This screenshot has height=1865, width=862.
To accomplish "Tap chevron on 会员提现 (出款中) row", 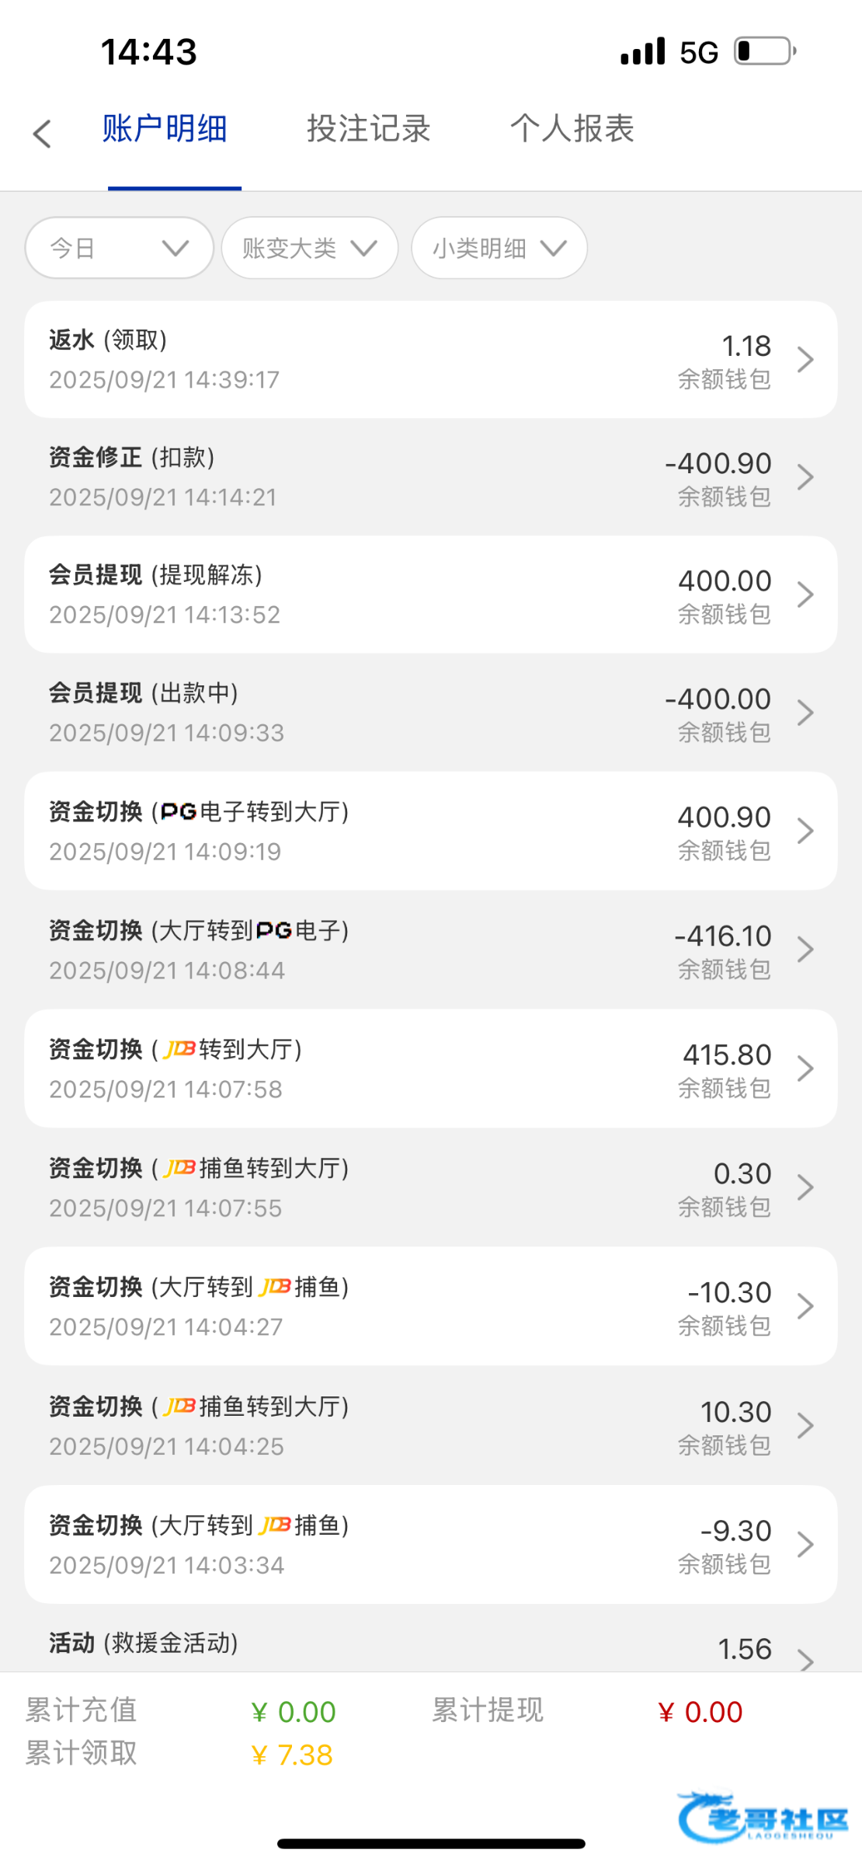I will [x=805, y=713].
